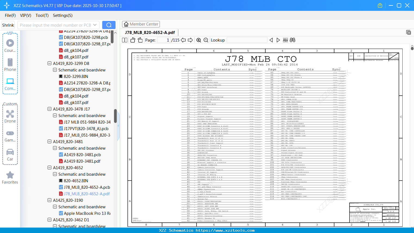414x233 pixels.
Task: Go to the previous PDF page arrow
Action: [183, 40]
